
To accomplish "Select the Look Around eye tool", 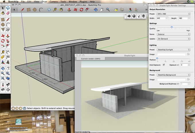I will click(3, 90).
